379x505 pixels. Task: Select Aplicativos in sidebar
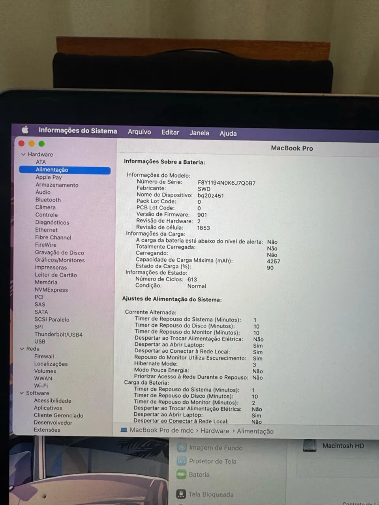coord(48,408)
